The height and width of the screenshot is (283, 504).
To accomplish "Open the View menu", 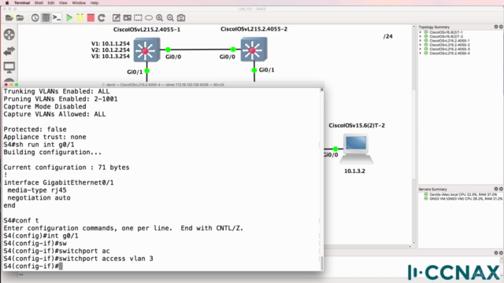I will (x=63, y=3).
